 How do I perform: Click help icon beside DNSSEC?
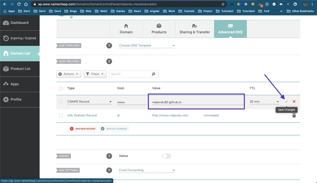coord(109,156)
